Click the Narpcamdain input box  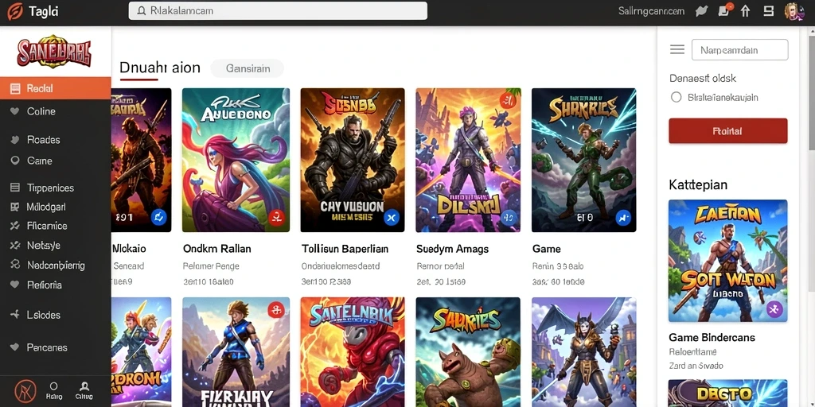coord(739,50)
